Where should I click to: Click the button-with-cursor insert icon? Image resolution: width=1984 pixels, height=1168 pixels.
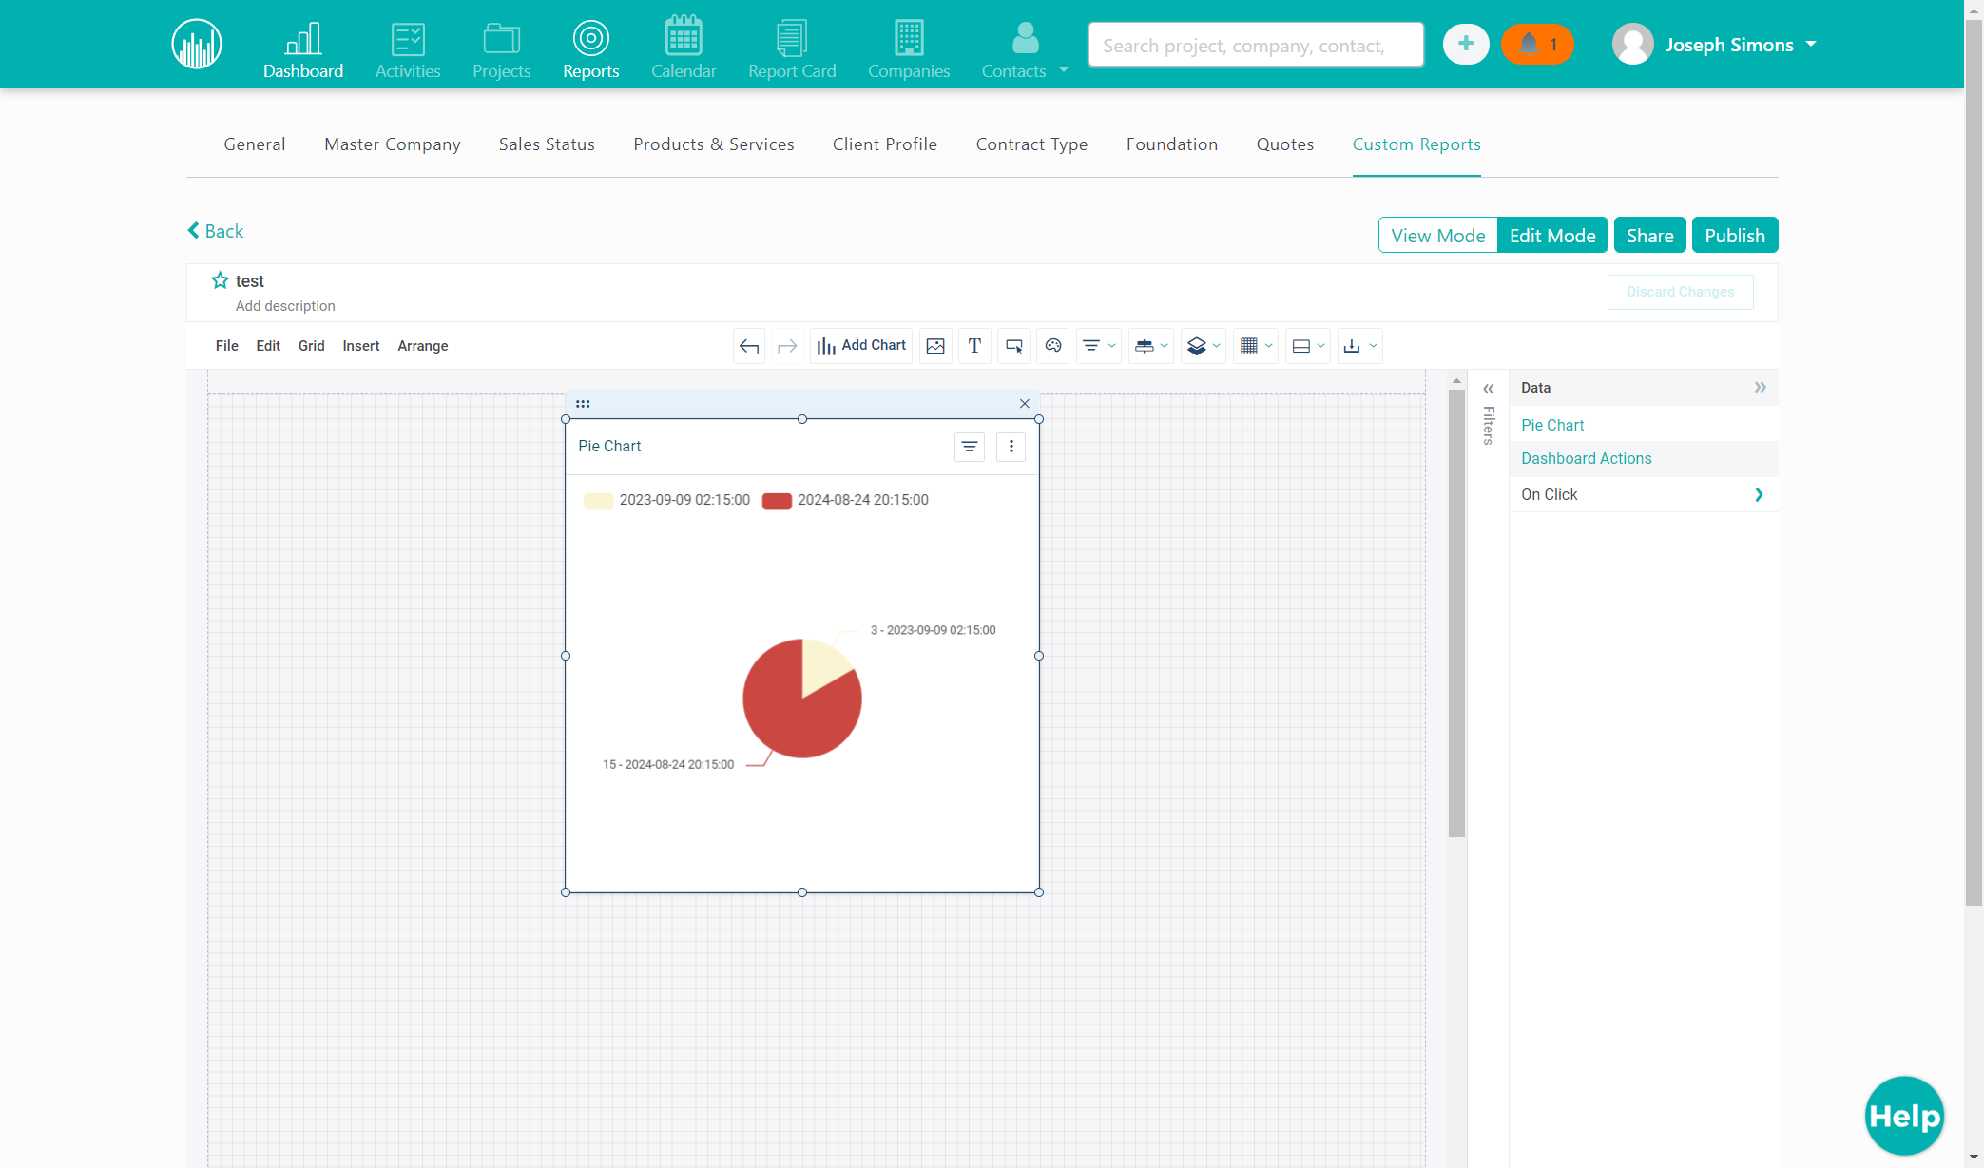(x=1014, y=346)
